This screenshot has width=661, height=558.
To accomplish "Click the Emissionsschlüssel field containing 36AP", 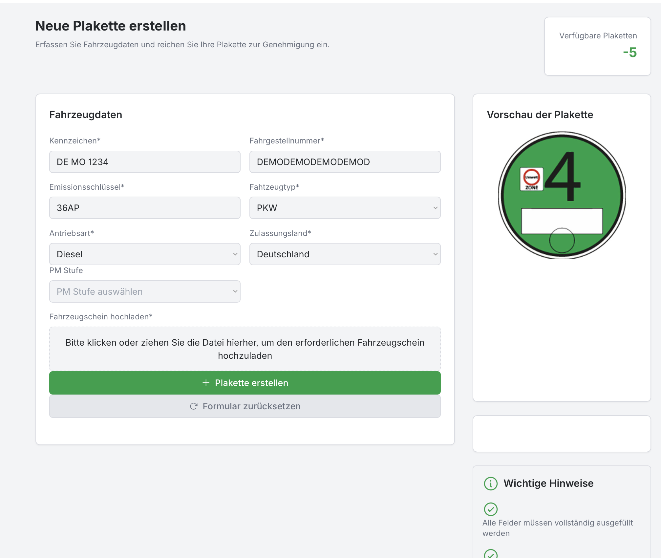I will [144, 208].
